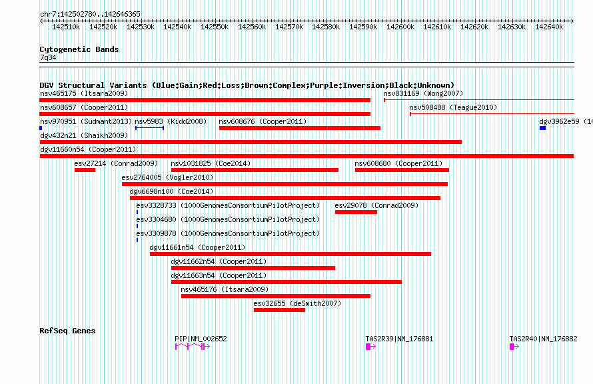This screenshot has height=384, width=593.
Task: Select the dgv432n21 (Shaikh2009) label
Action: (84, 135)
